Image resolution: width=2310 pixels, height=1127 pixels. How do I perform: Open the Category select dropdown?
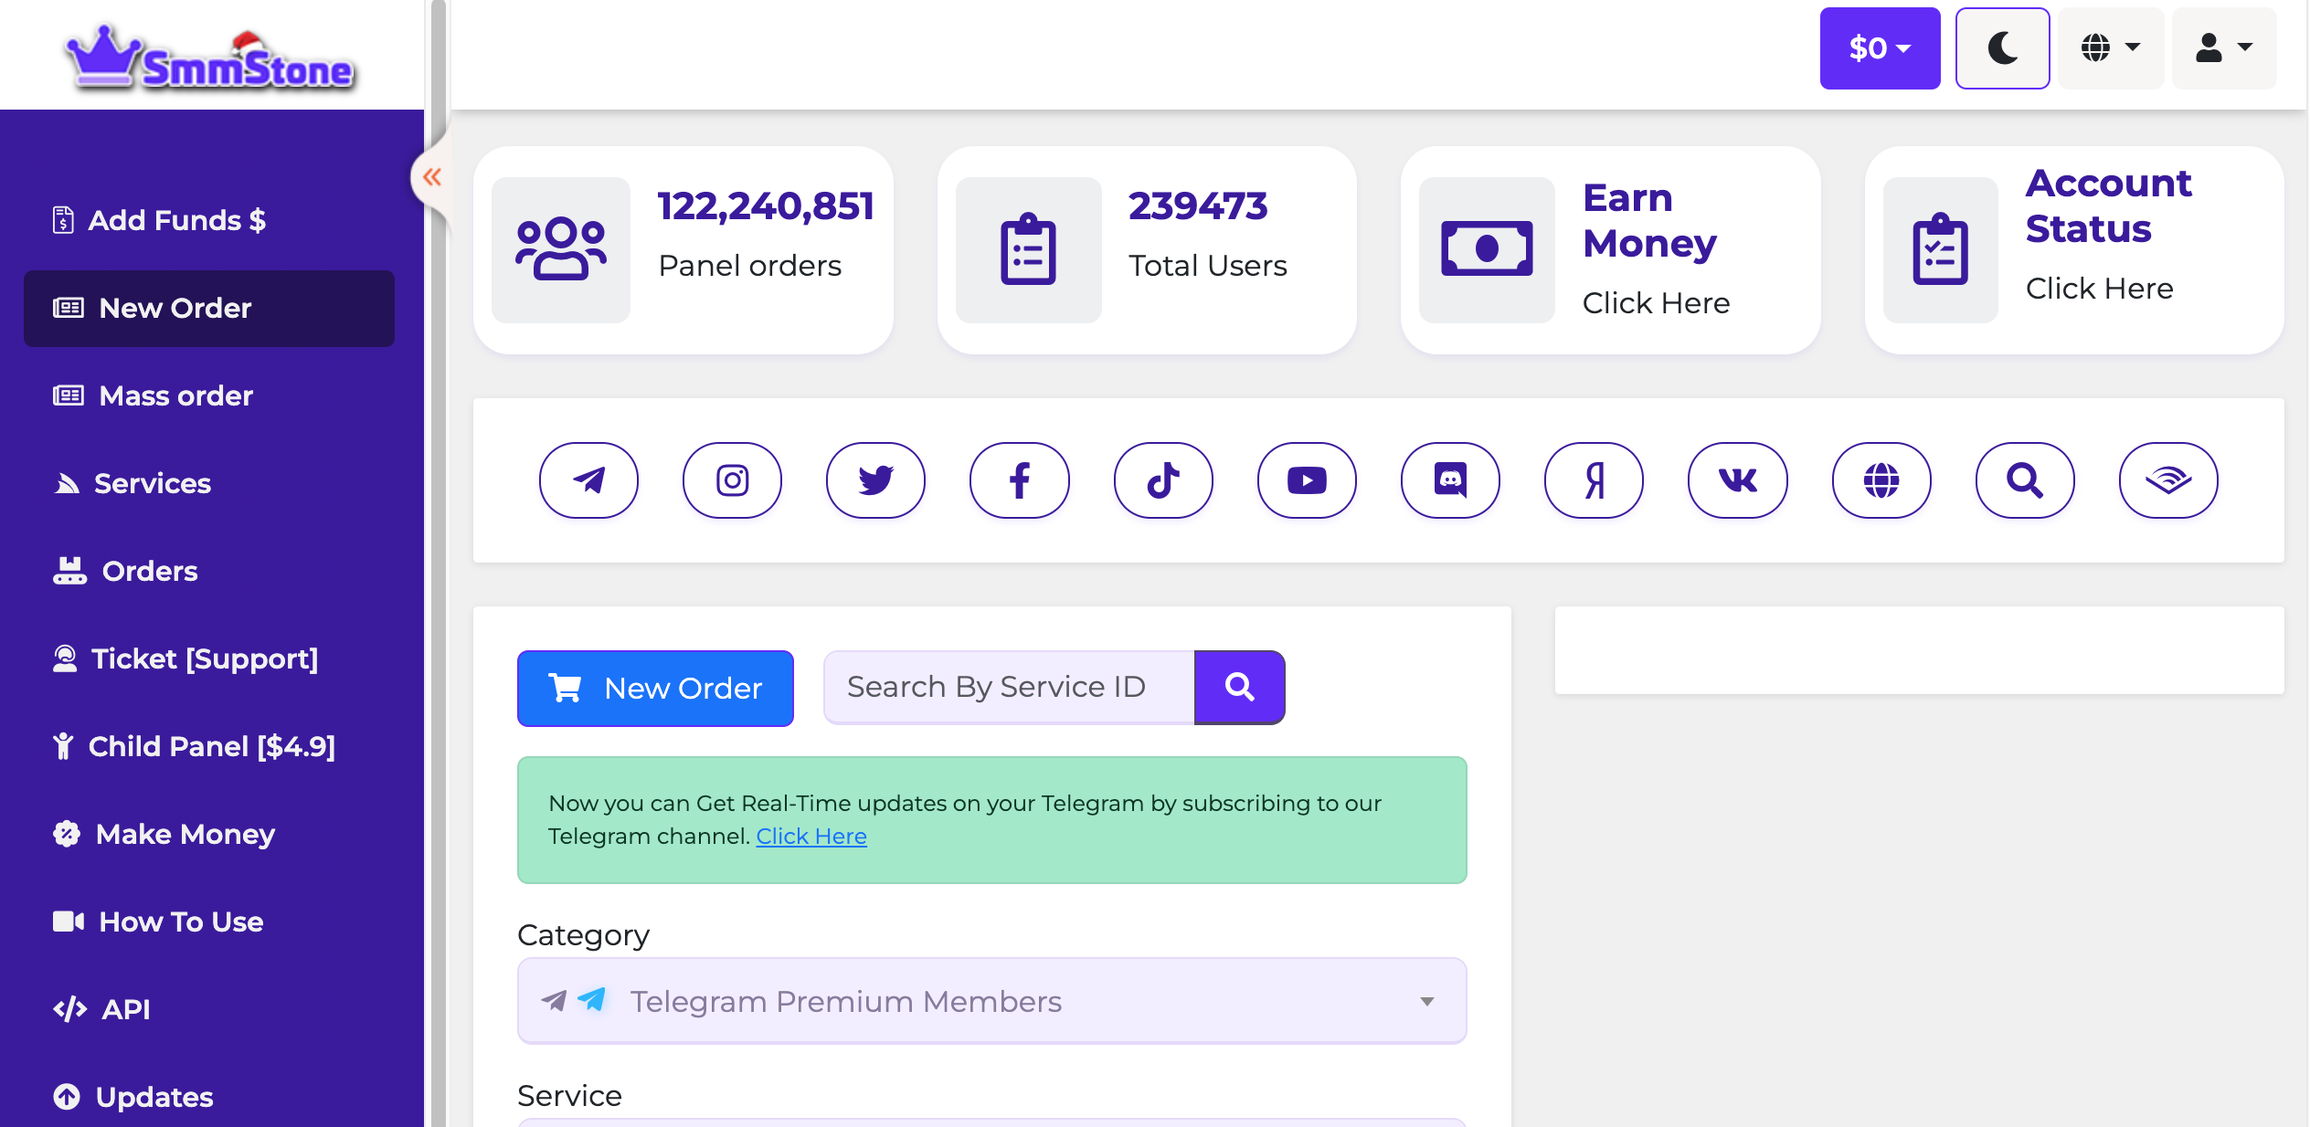pos(991,1002)
